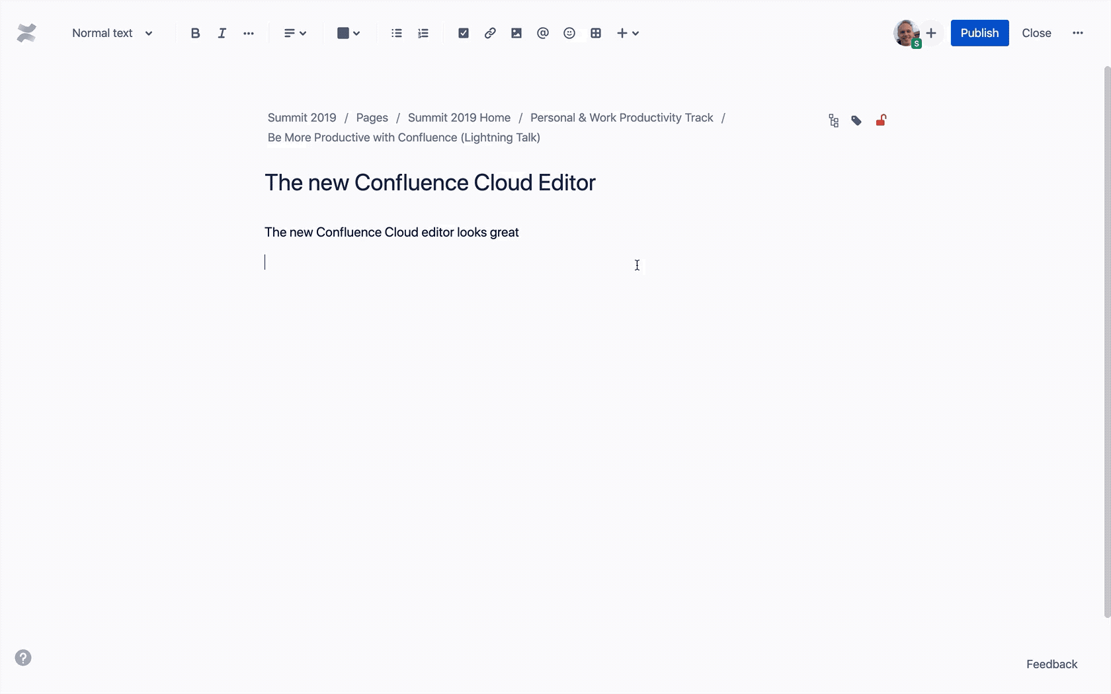
Task: Open the labels tag icon
Action: point(856,120)
